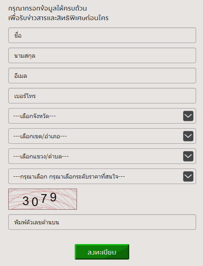
Task: Focus the นามสกุล (surname) text box
Action: pos(102,55)
